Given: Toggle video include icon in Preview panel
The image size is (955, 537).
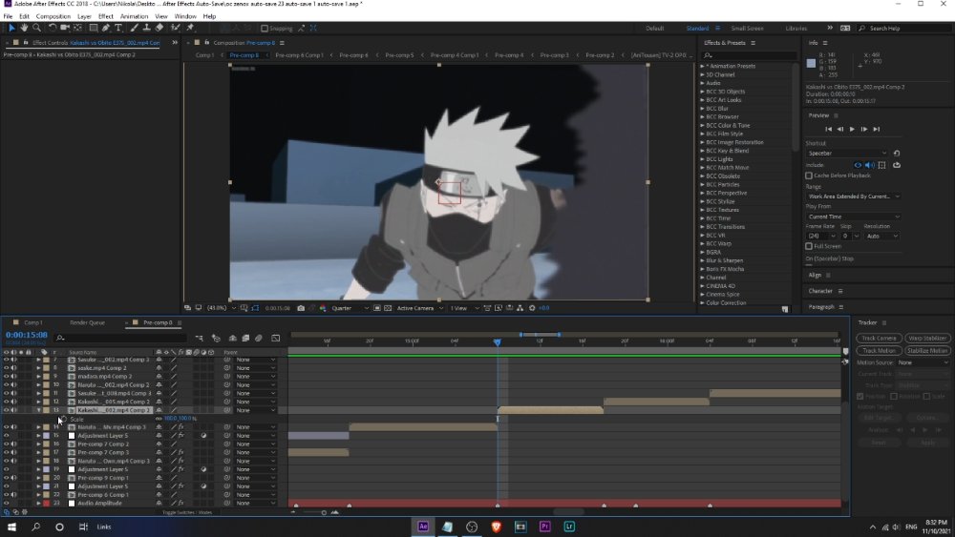Looking at the screenshot, I should pyautogui.click(x=858, y=165).
